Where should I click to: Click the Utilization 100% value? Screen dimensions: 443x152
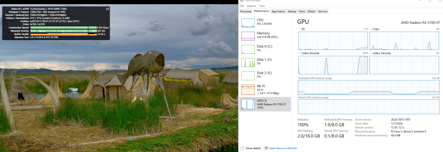pyautogui.click(x=303, y=125)
